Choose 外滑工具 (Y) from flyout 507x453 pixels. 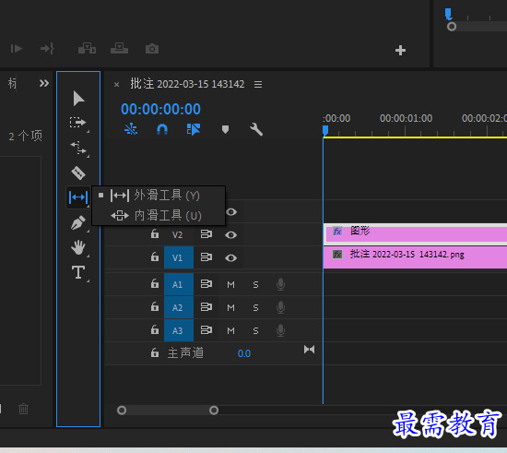pyautogui.click(x=159, y=196)
